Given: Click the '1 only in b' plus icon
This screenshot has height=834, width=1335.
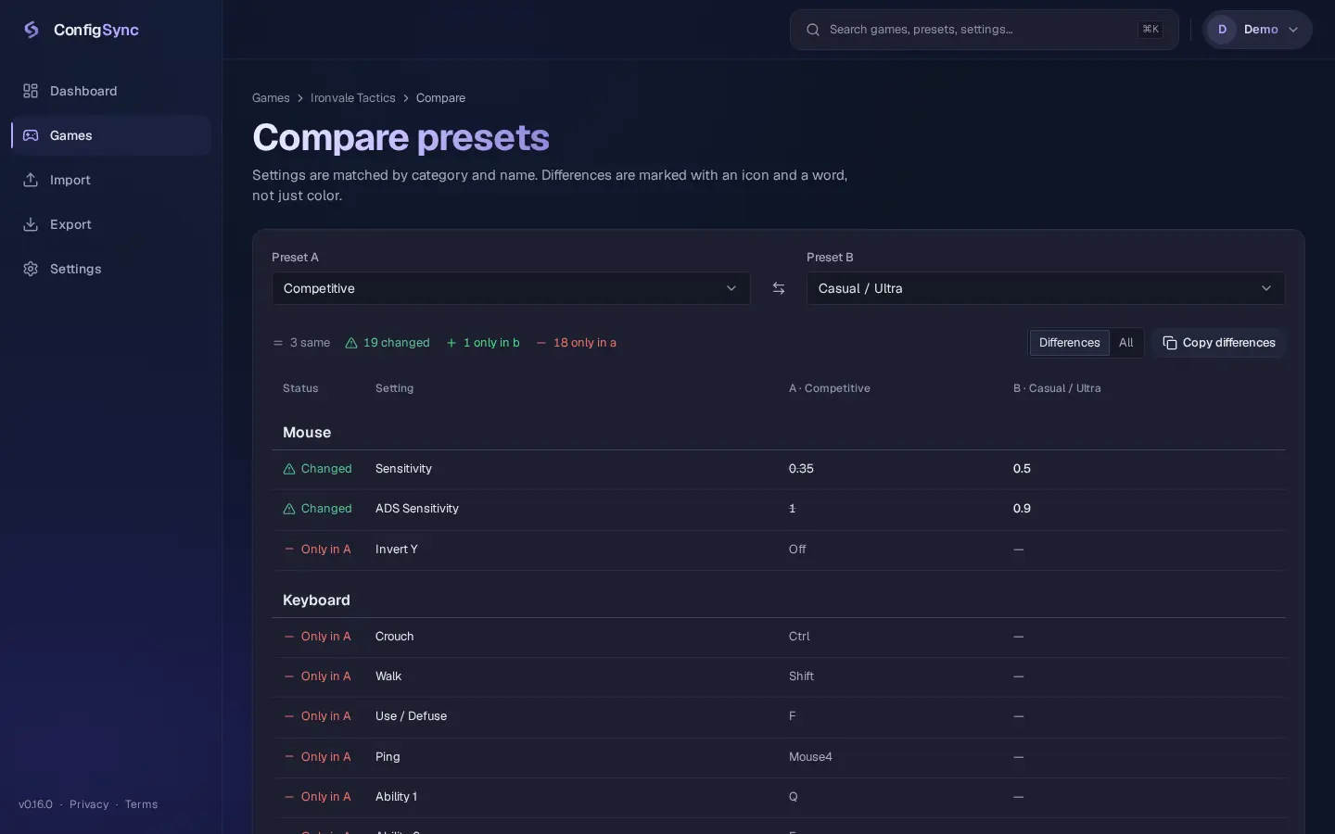Looking at the screenshot, I should coord(451,343).
